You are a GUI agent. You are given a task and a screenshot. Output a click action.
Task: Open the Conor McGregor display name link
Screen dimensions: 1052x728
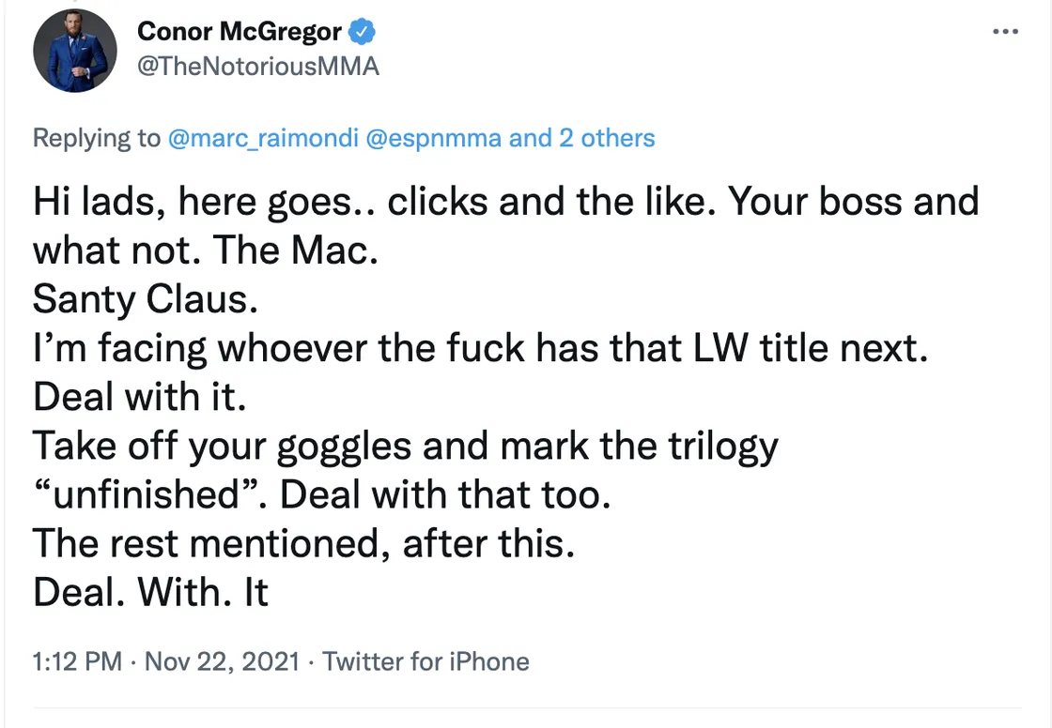coord(240,32)
